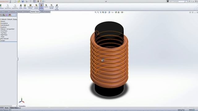198x111 pixels.
Task: Expand the FeatureManager tabs chevron
Action: pos(16,15)
